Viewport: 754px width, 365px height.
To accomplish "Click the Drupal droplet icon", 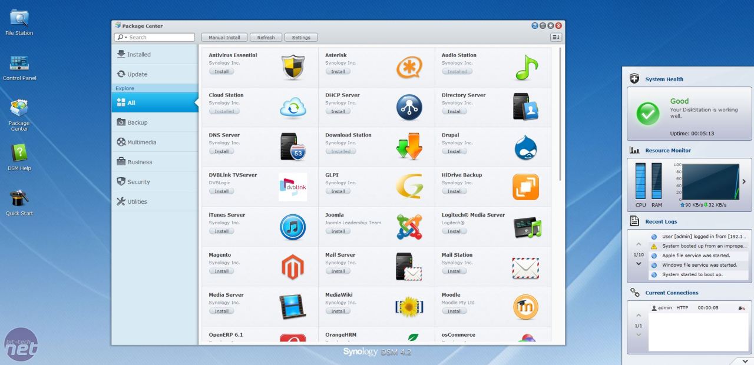I will pyautogui.click(x=526, y=147).
